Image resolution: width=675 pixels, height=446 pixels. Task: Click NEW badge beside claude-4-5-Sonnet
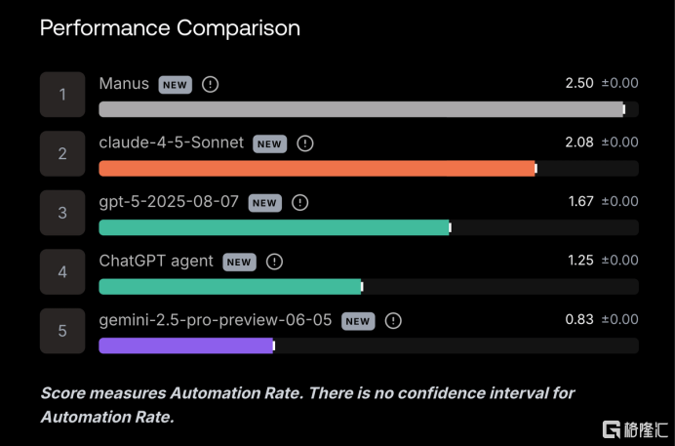[269, 143]
